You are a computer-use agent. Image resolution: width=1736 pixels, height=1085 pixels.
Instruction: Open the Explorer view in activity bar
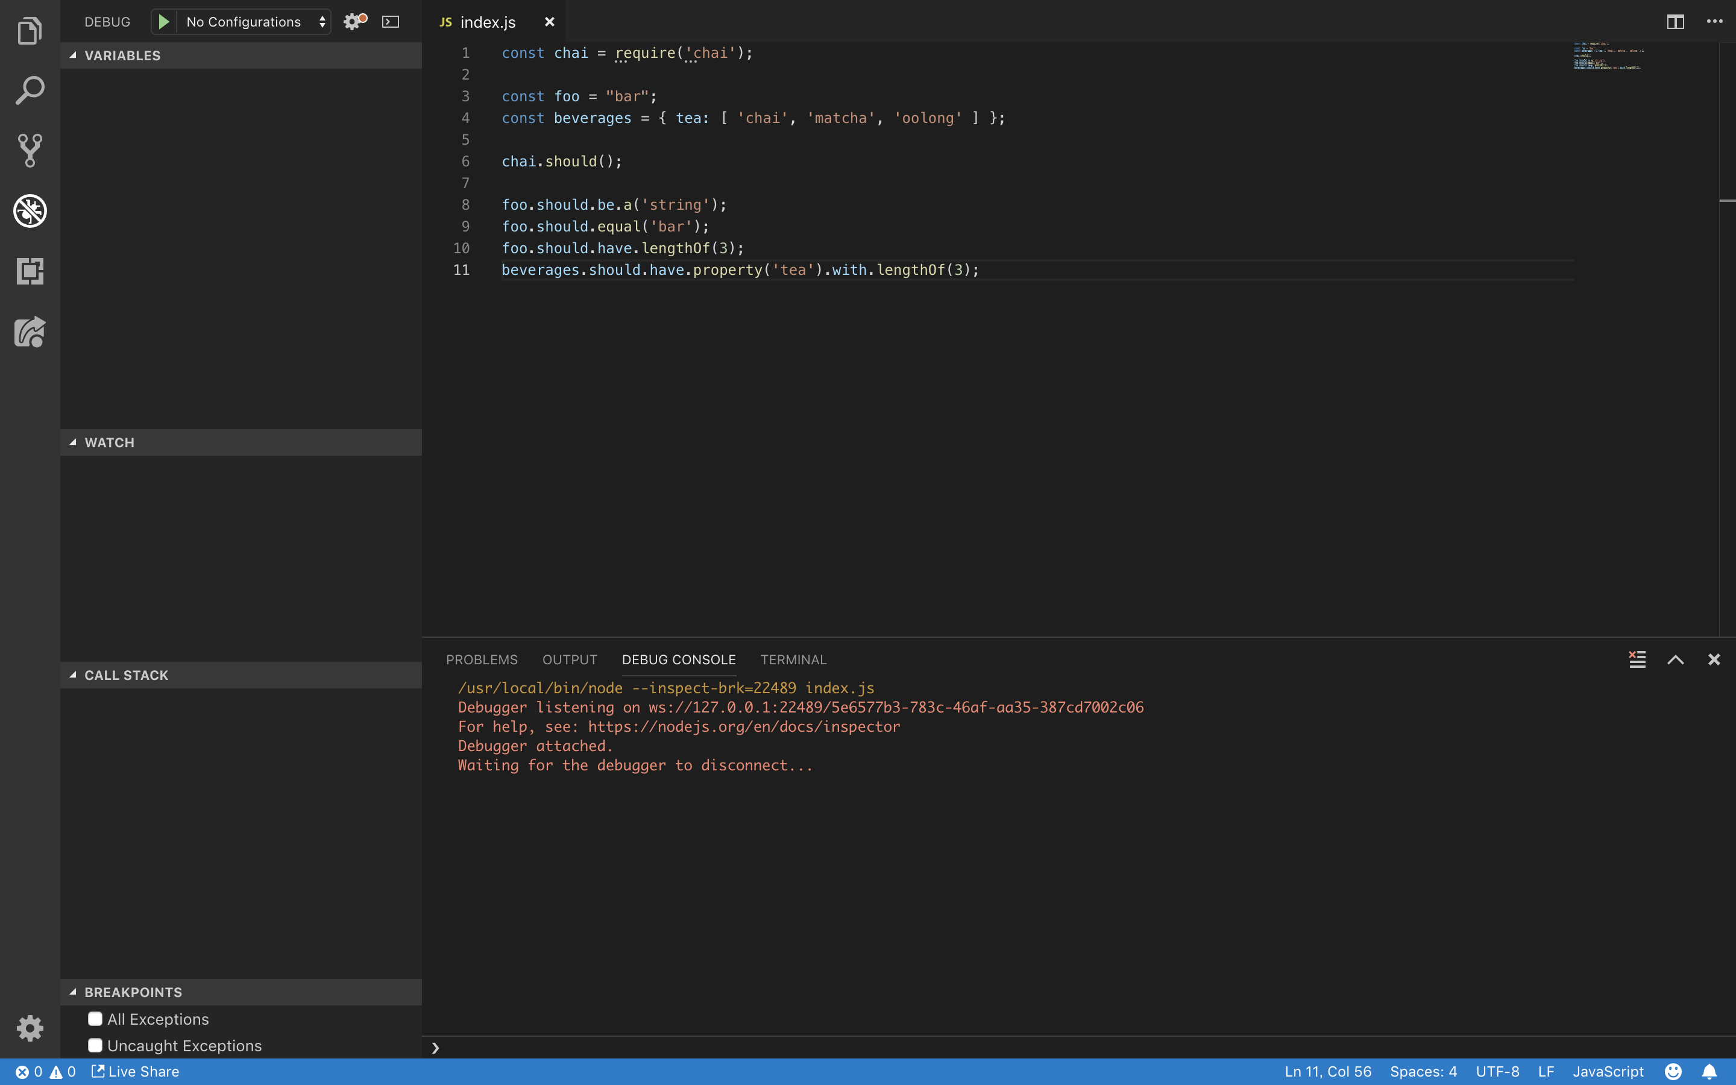(30, 30)
